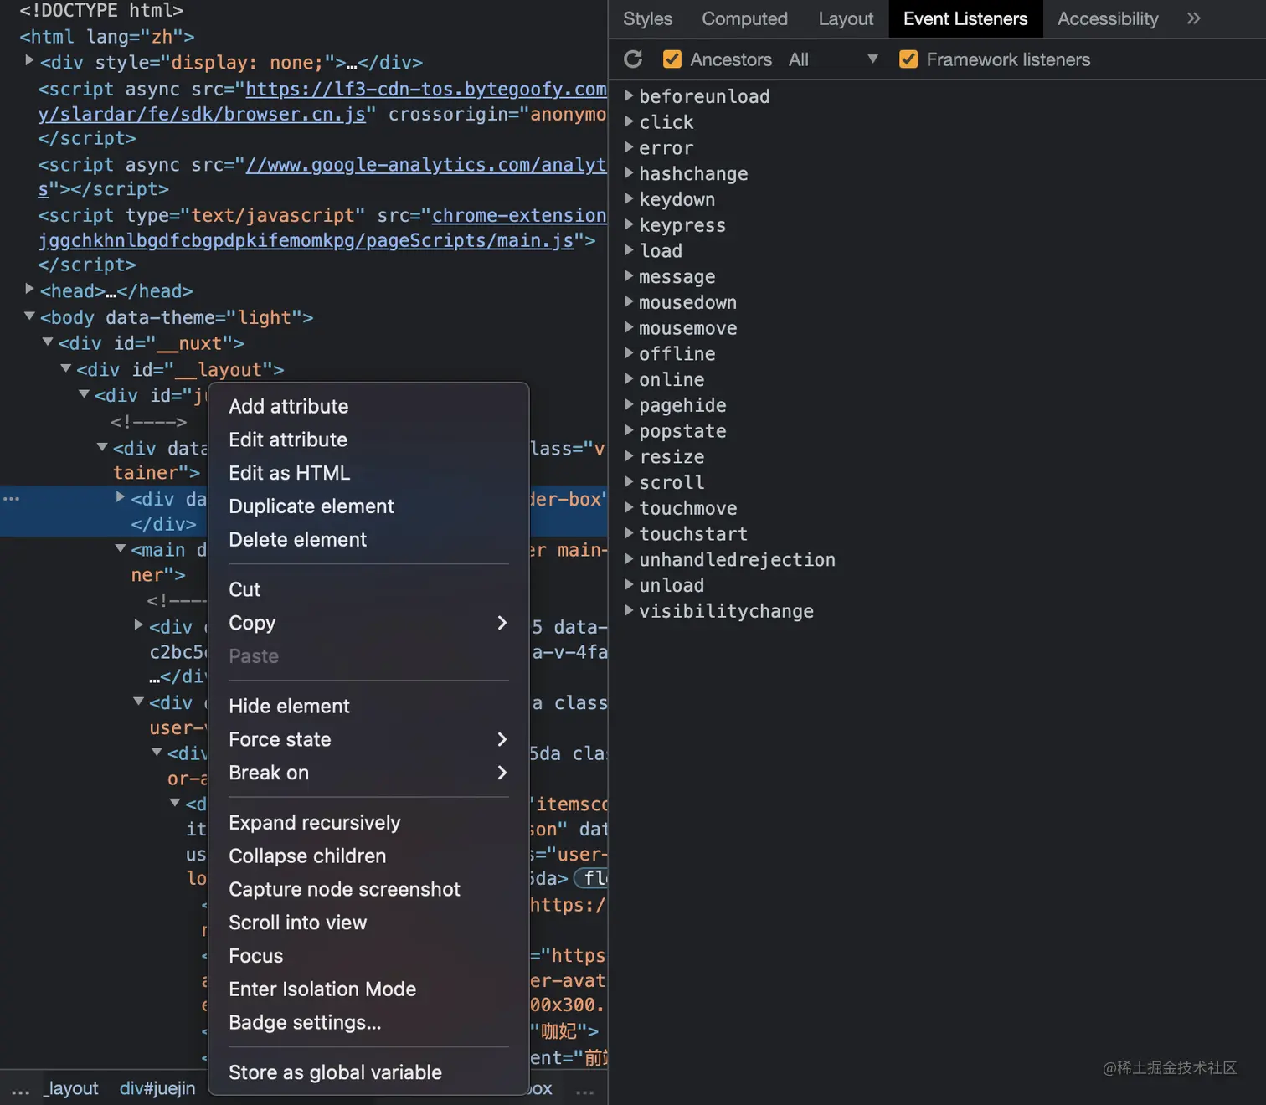Viewport: 1266px width, 1105px height.
Task: Select div#juejin in the breadcrumb bar
Action: 157,1088
